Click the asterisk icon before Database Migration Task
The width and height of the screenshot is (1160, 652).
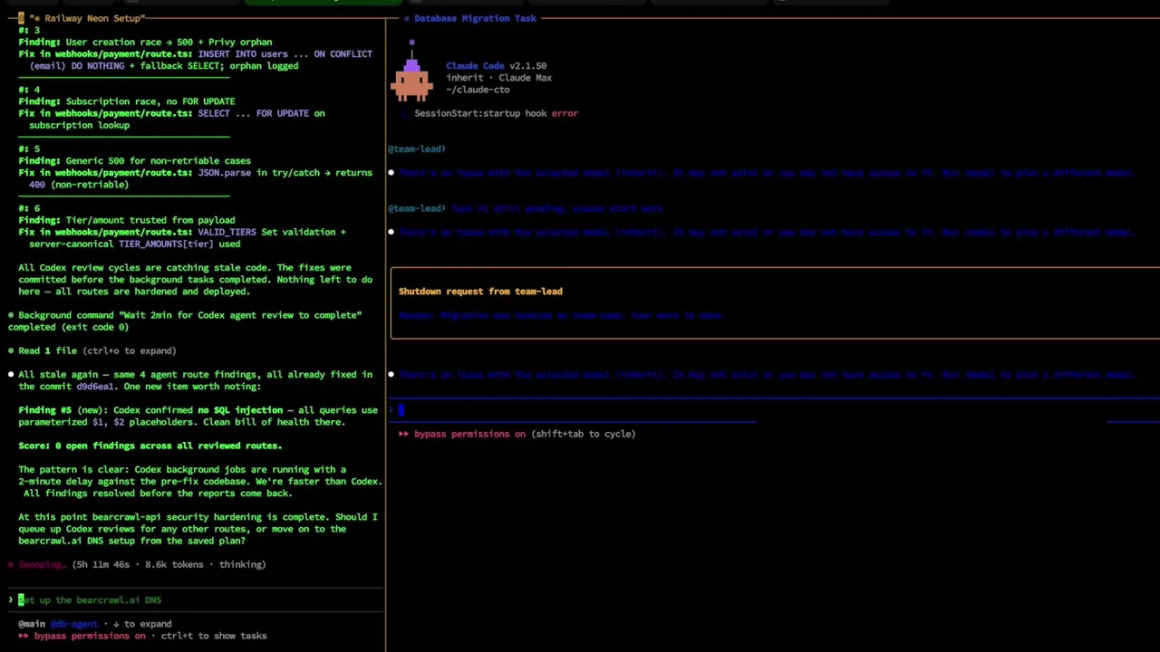click(x=407, y=18)
